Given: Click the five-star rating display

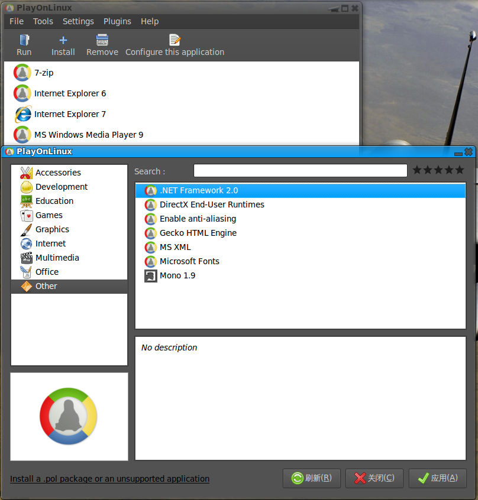Looking at the screenshot, I should [x=438, y=170].
